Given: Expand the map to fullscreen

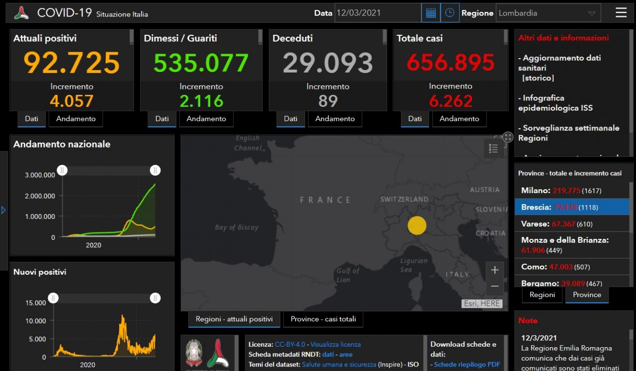Looking at the screenshot, I should tap(507, 137).
